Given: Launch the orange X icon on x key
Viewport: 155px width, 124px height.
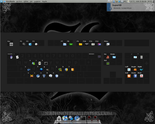Looking at the screenshot, I should (32, 76).
